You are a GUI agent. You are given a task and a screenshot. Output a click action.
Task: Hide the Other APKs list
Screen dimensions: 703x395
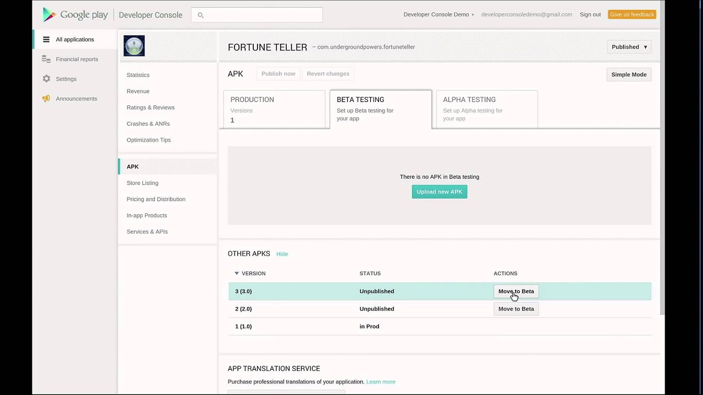(x=282, y=254)
